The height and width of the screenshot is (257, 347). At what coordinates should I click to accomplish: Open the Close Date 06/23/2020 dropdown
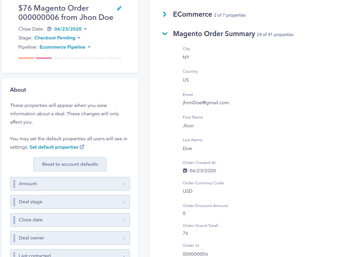pyautogui.click(x=71, y=29)
